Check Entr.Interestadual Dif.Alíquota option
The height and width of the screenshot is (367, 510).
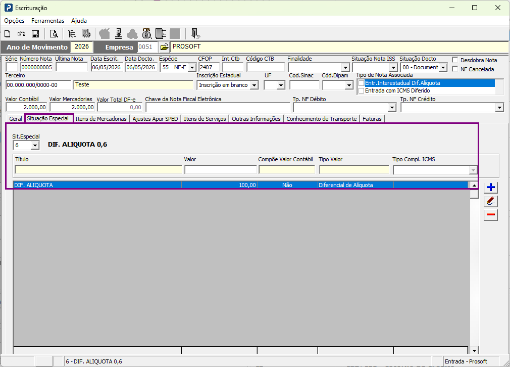(361, 83)
